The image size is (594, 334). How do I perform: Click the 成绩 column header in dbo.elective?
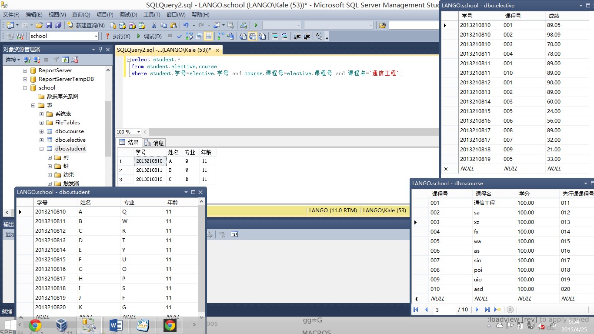pos(567,16)
